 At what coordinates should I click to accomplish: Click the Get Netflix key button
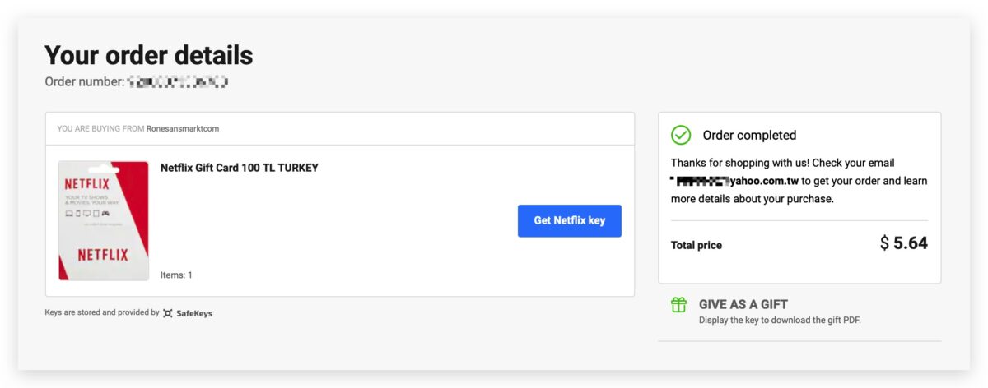click(569, 220)
